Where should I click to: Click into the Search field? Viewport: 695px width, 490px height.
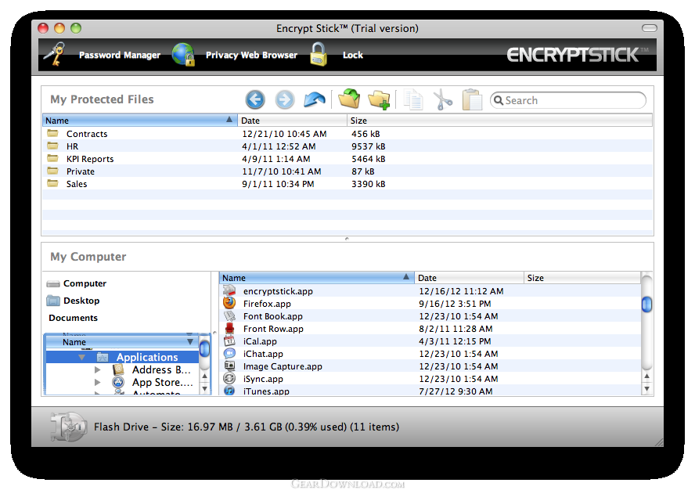click(x=567, y=100)
